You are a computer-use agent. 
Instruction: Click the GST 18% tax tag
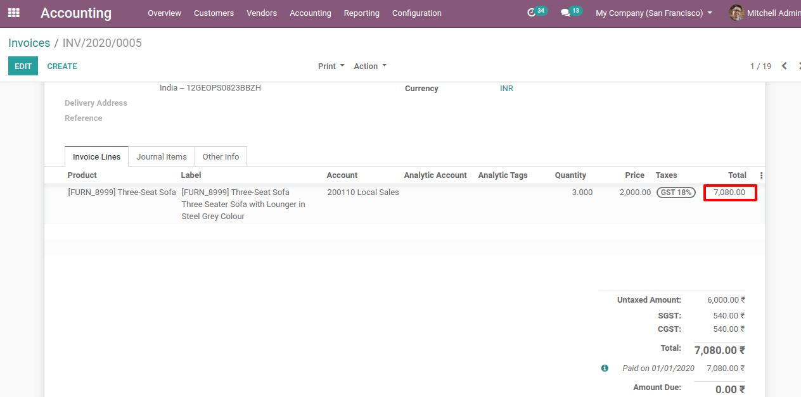tap(676, 192)
